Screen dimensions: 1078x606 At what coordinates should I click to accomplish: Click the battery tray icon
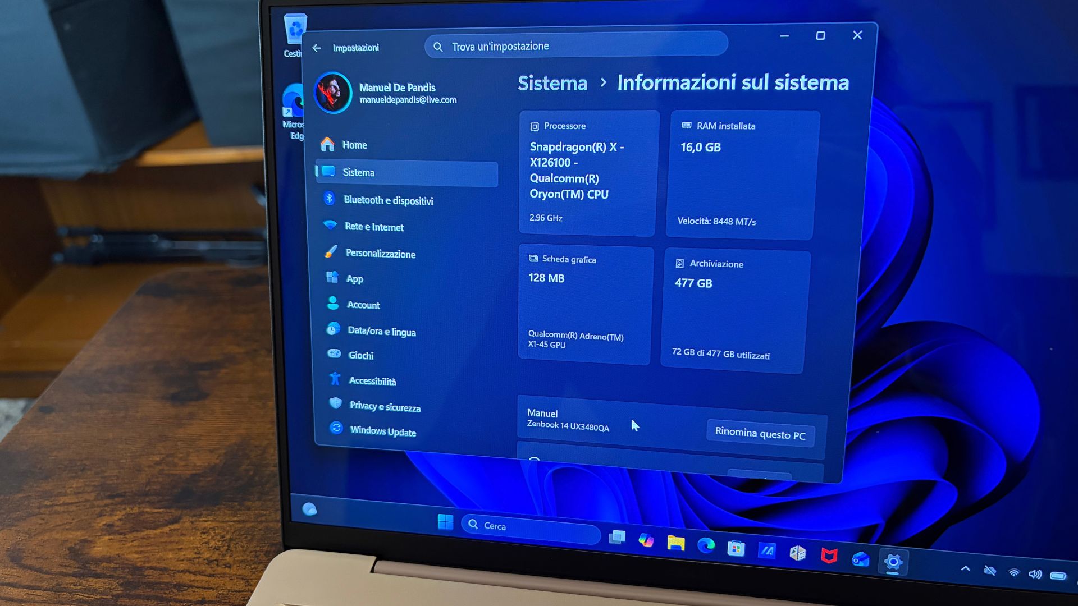tap(1058, 576)
